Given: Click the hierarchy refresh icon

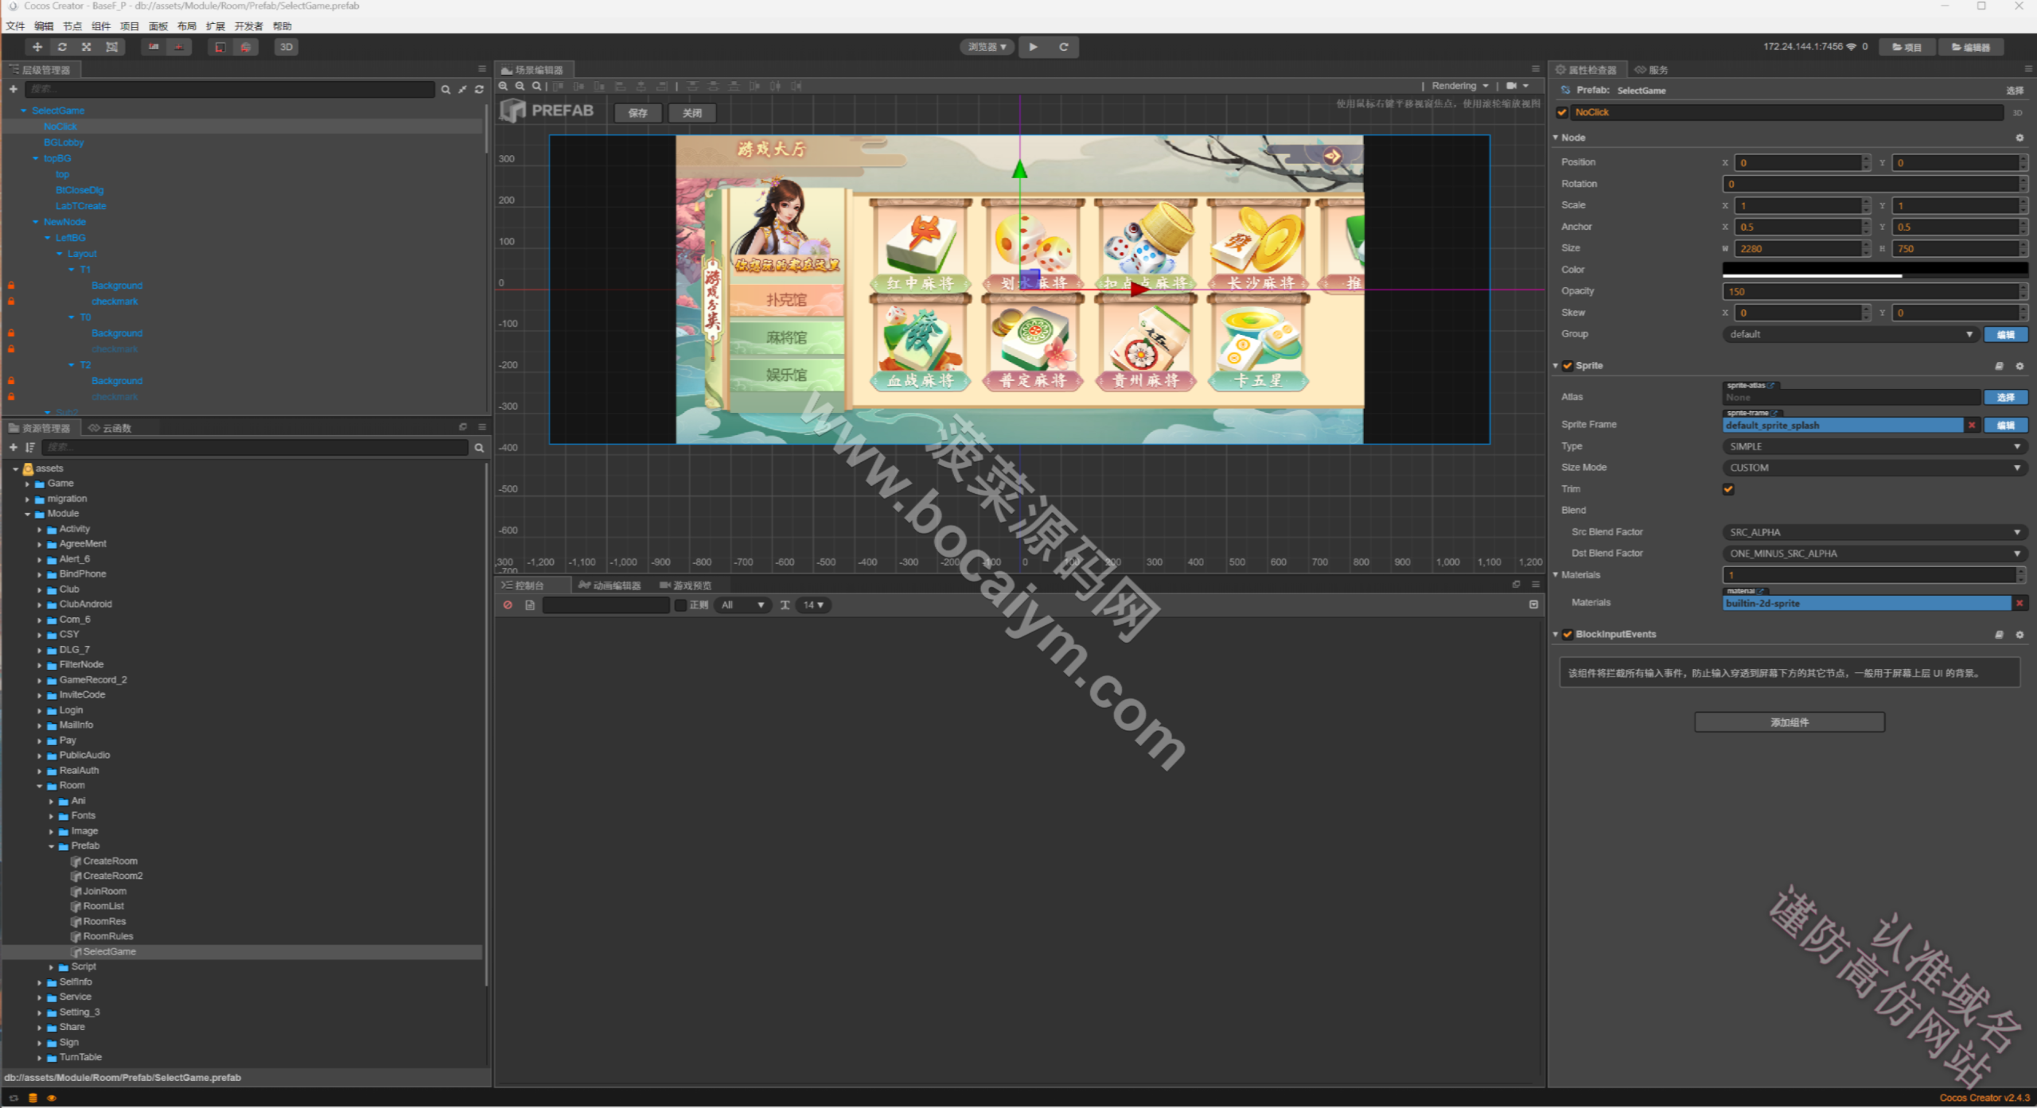Looking at the screenshot, I should [x=479, y=89].
